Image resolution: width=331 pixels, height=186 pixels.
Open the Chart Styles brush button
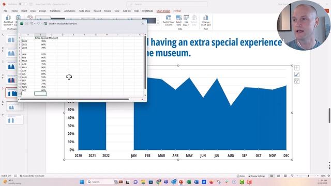click(x=296, y=74)
